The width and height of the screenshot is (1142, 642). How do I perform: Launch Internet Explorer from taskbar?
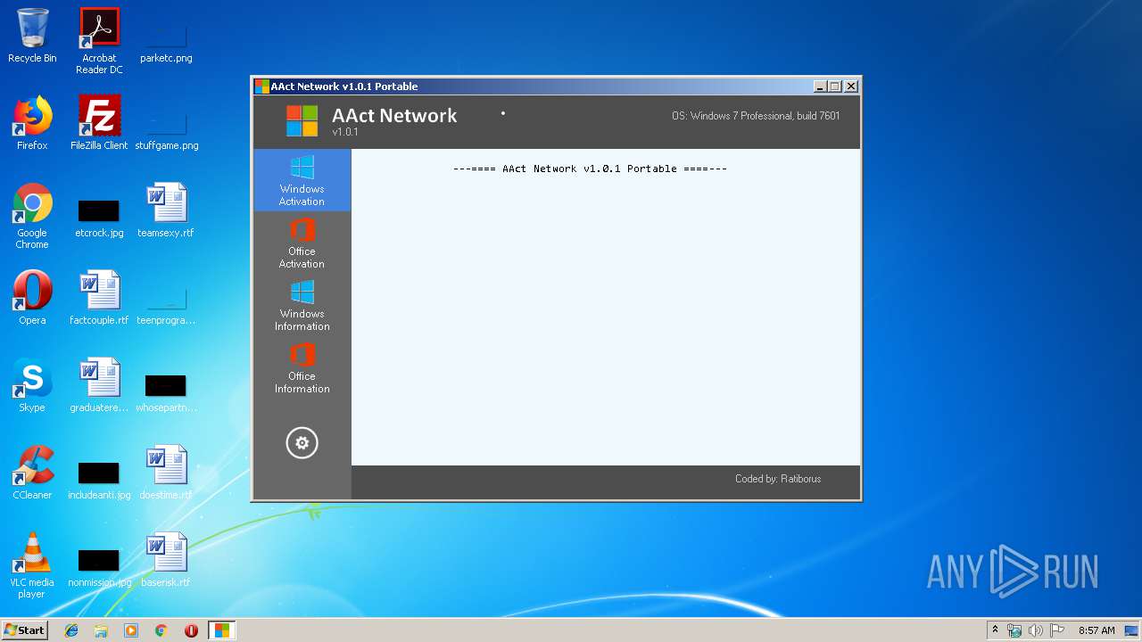pyautogui.click(x=71, y=630)
